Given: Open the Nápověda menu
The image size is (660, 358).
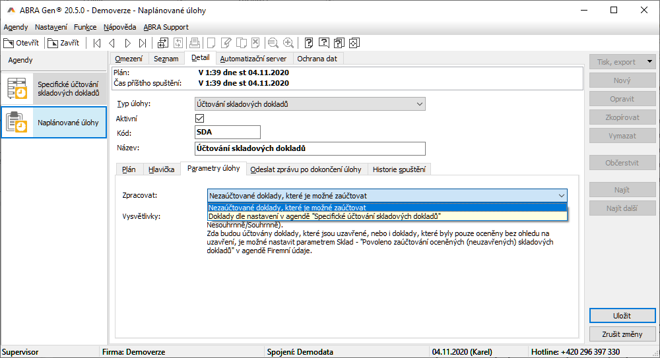Looking at the screenshot, I should pyautogui.click(x=120, y=27).
